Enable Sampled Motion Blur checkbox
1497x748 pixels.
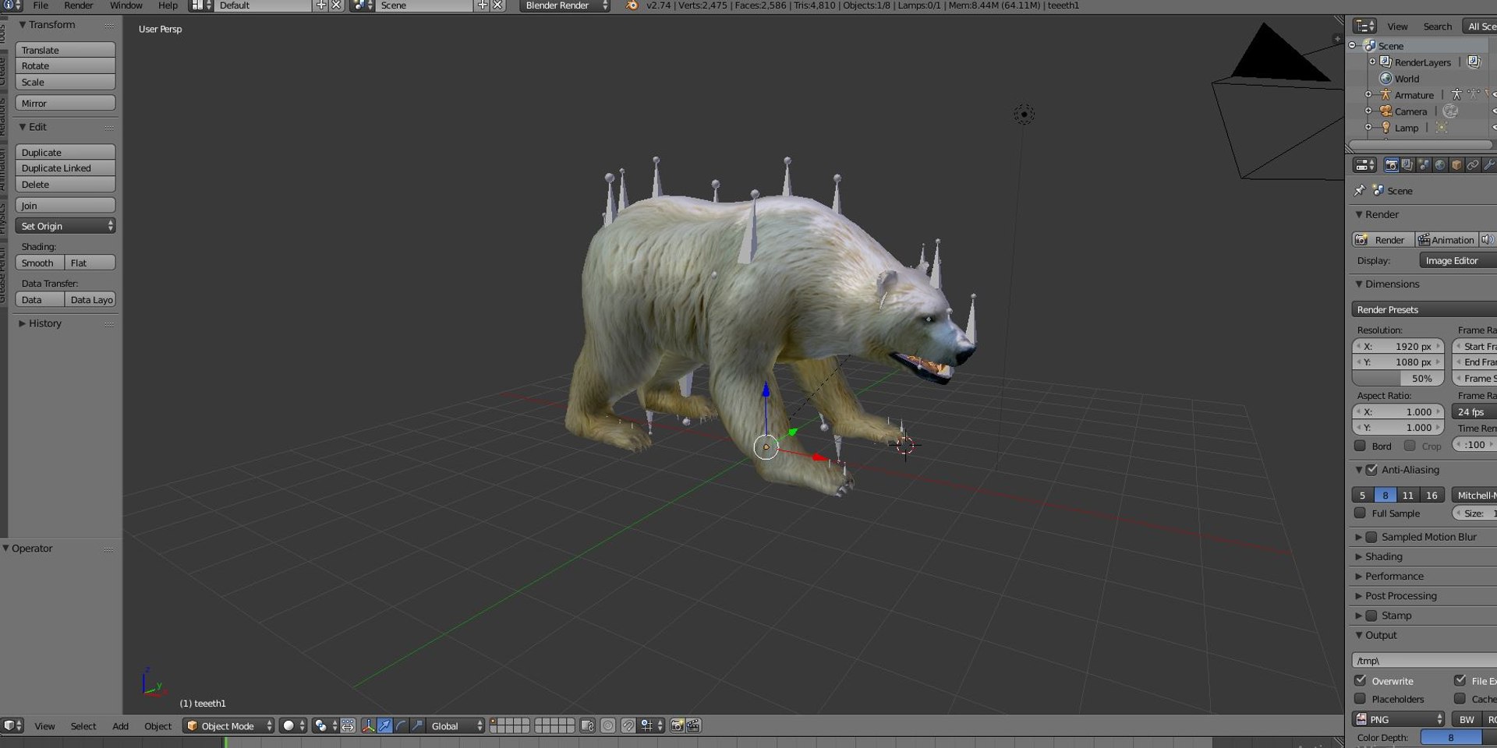pos(1371,537)
